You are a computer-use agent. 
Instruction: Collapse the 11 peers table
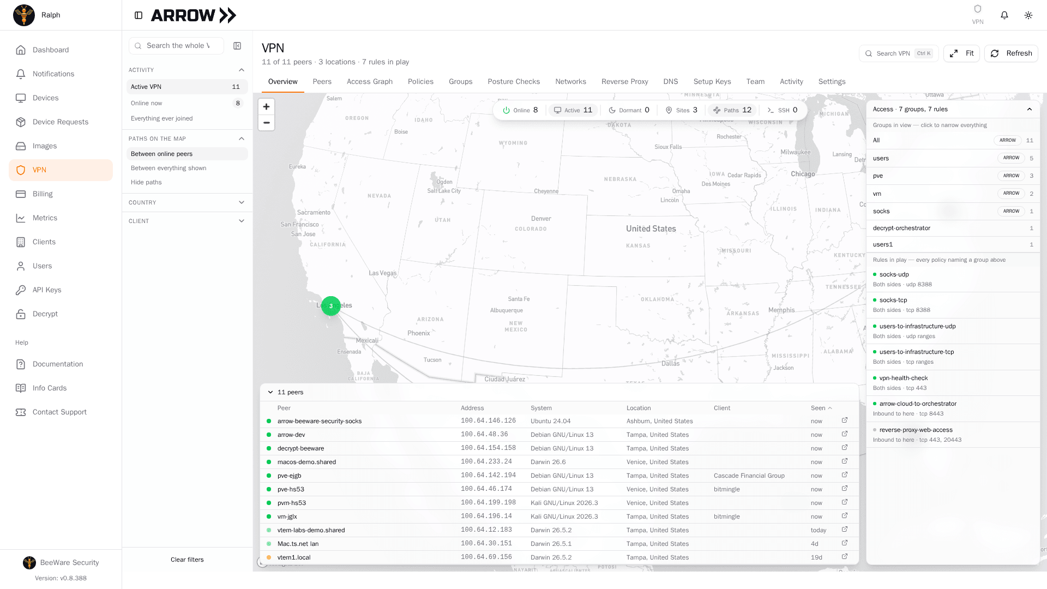point(270,392)
